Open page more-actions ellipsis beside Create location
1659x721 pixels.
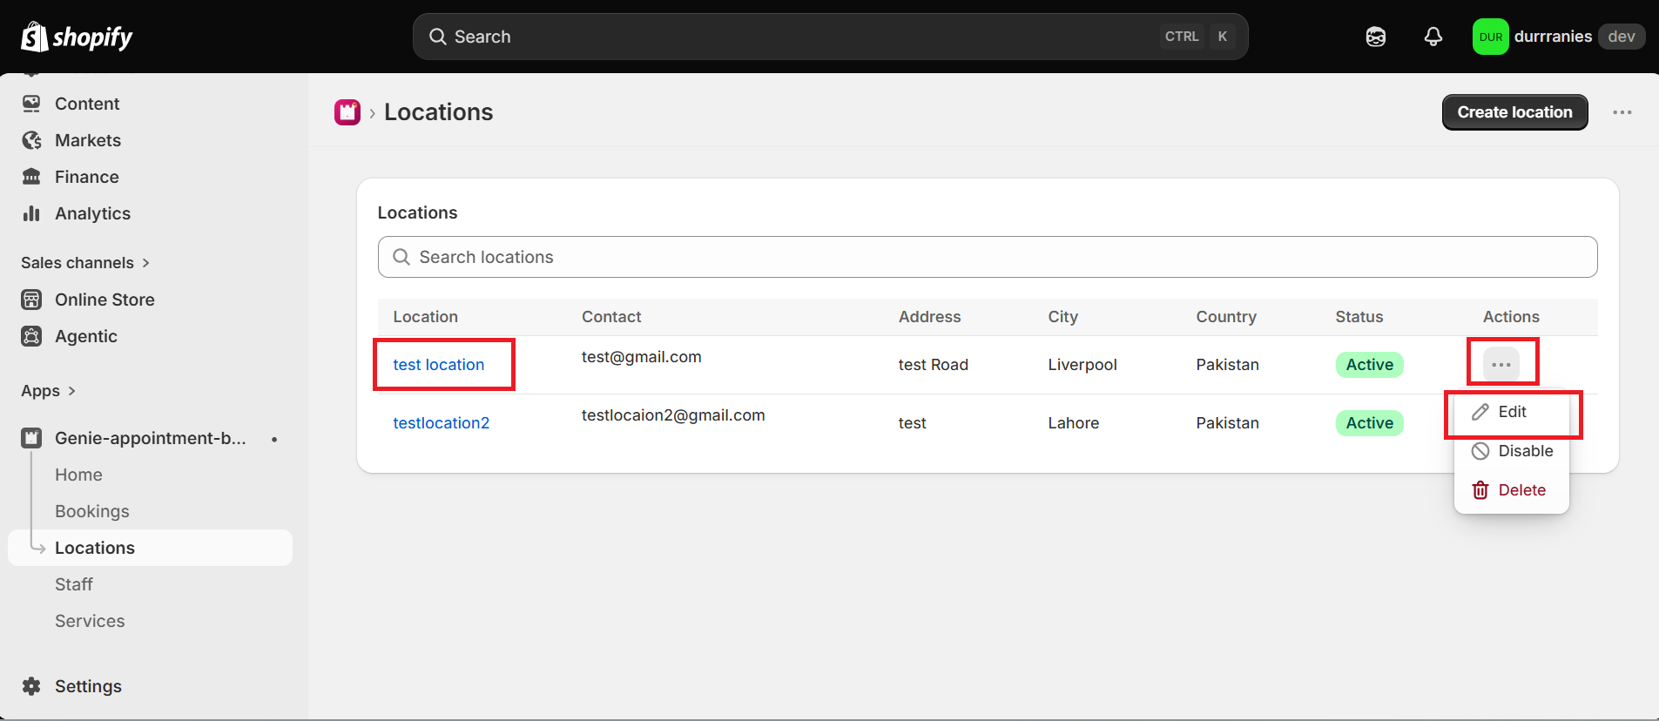tap(1622, 112)
